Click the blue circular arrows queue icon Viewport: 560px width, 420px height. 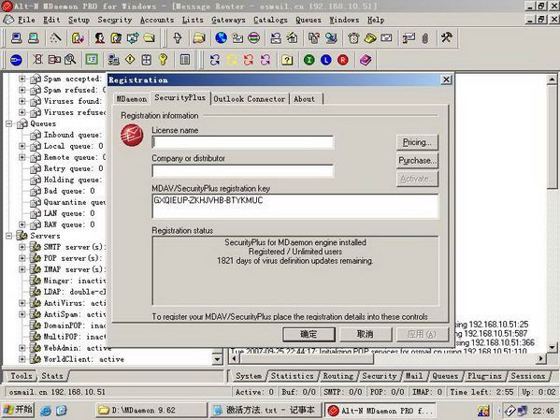[215, 60]
